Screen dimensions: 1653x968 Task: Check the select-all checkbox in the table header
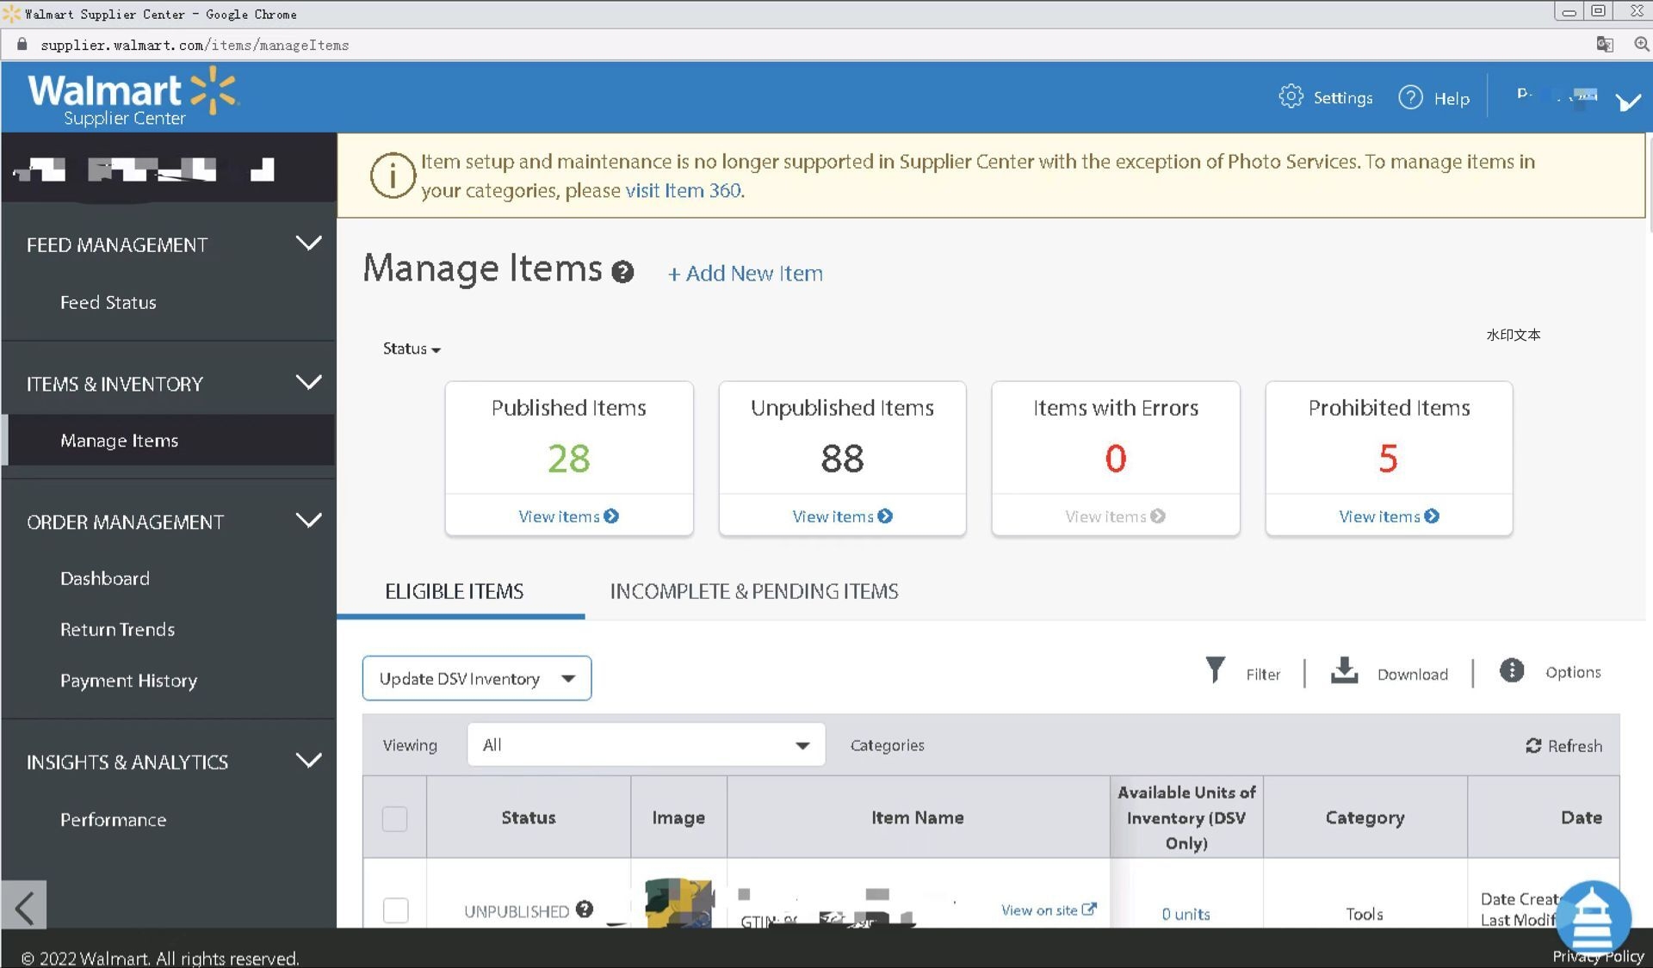394,817
